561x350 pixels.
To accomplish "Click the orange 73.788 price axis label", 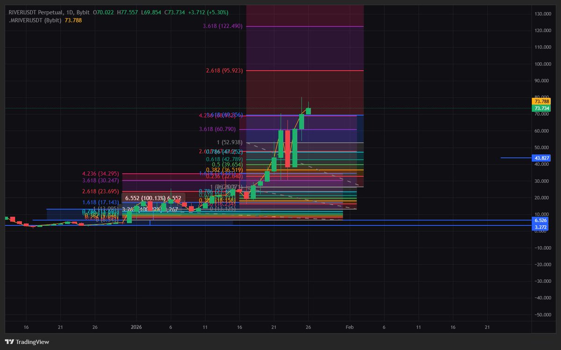I will (541, 101).
